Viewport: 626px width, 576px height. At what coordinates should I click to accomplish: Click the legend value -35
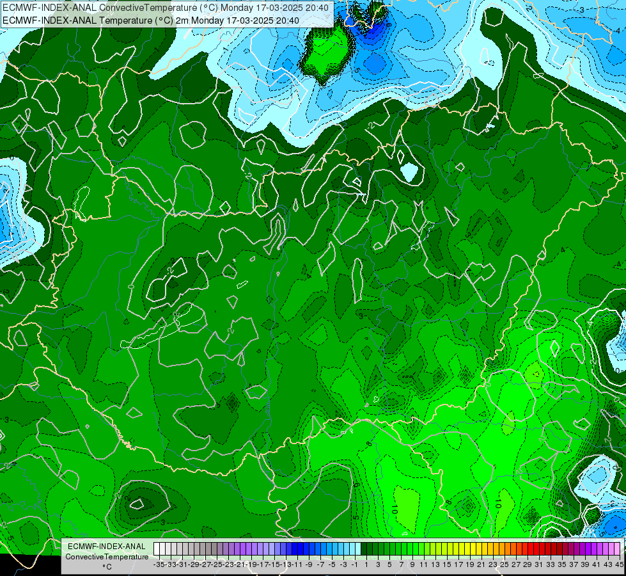coord(159,564)
